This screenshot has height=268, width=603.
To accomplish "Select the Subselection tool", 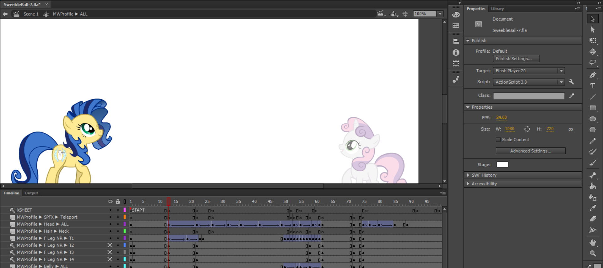I will [593, 30].
